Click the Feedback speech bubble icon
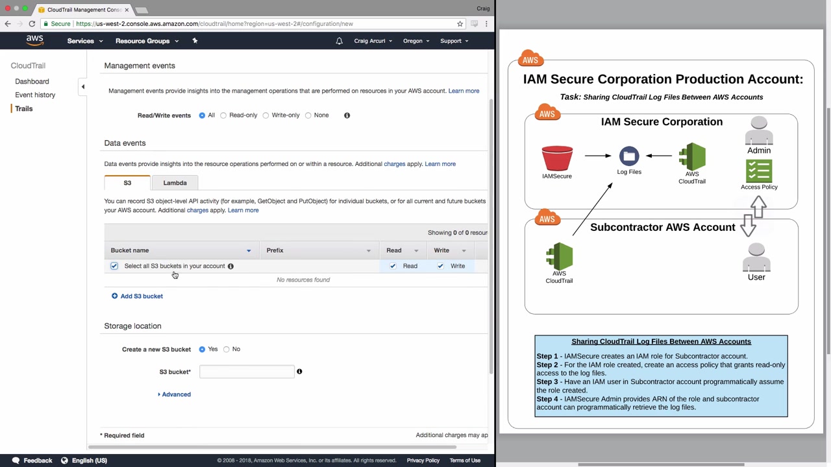The height and width of the screenshot is (467, 831). click(x=16, y=461)
